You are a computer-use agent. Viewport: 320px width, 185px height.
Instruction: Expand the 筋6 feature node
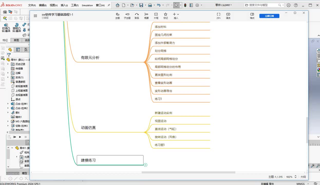pos(8,113)
